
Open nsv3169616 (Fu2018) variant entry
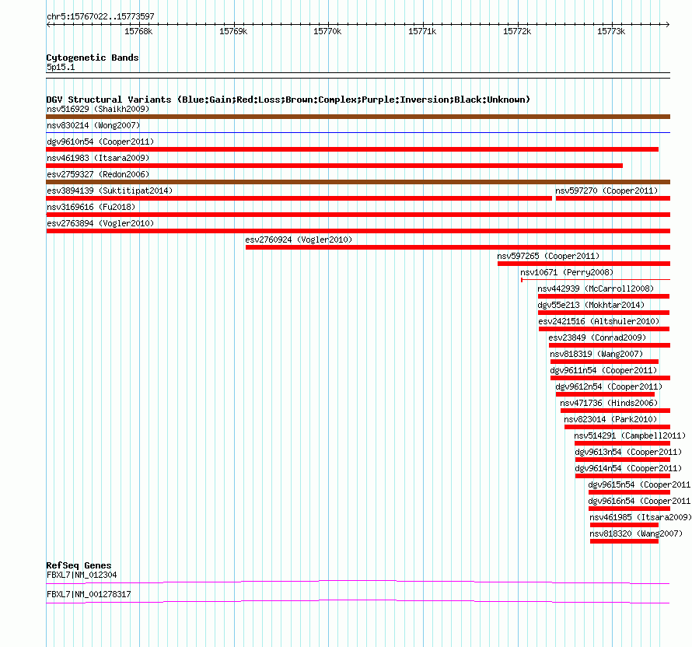pos(91,207)
